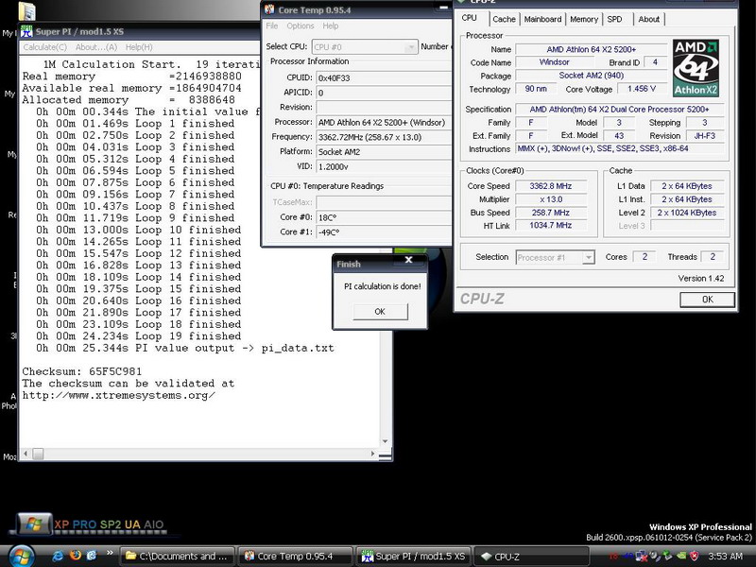Viewport: 756px width, 567px height.
Task: Click the PI value output pi_data.txt line
Action: point(184,348)
